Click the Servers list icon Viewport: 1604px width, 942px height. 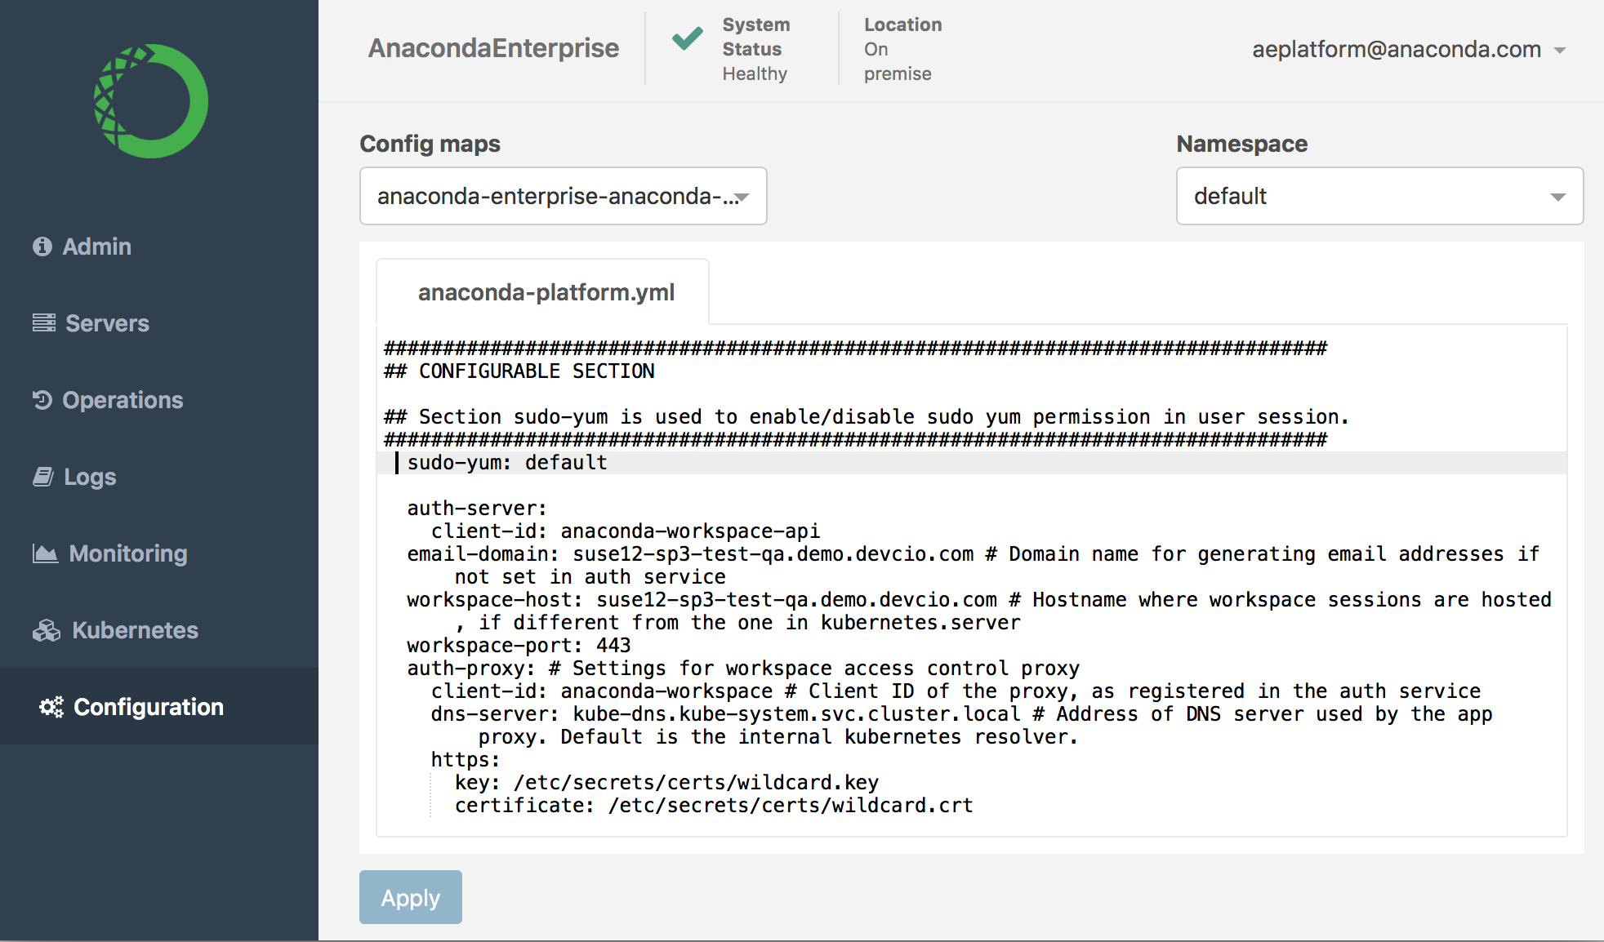(44, 323)
